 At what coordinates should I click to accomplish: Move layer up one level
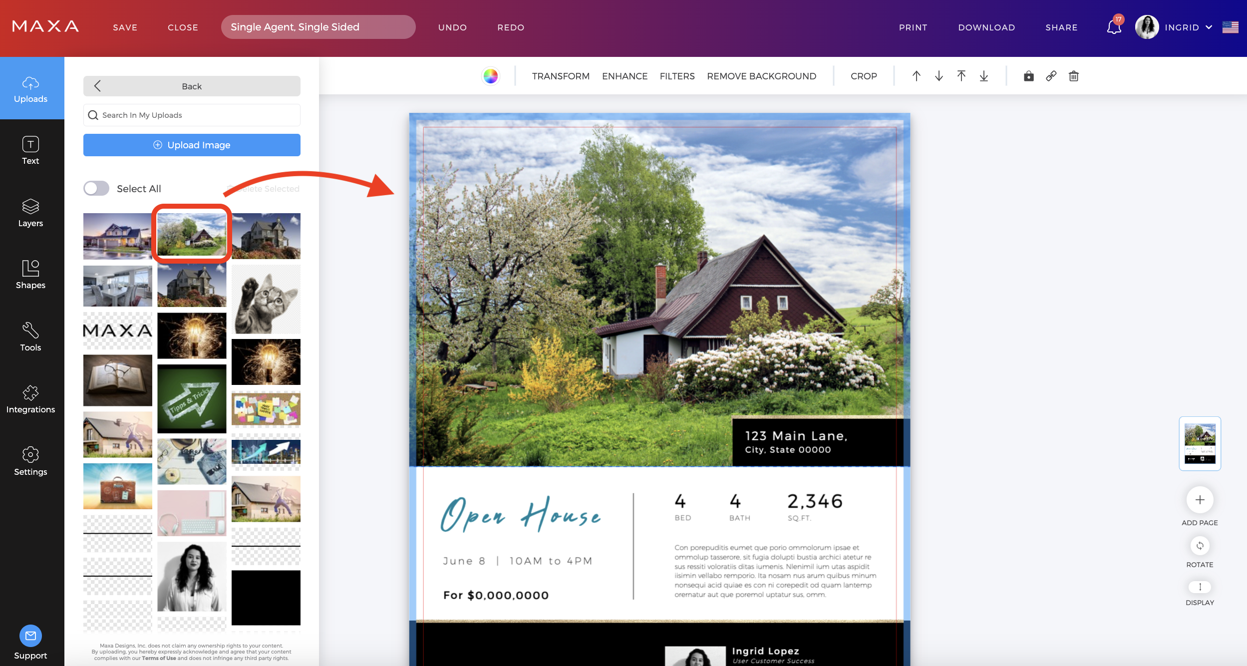click(917, 76)
